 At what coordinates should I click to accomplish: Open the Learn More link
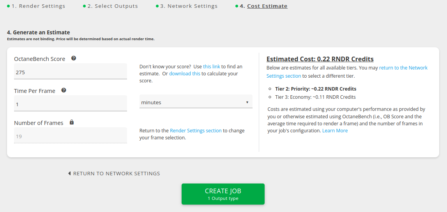pyautogui.click(x=335, y=130)
